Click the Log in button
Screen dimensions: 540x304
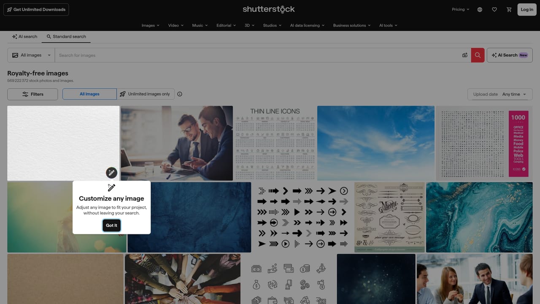tap(527, 9)
